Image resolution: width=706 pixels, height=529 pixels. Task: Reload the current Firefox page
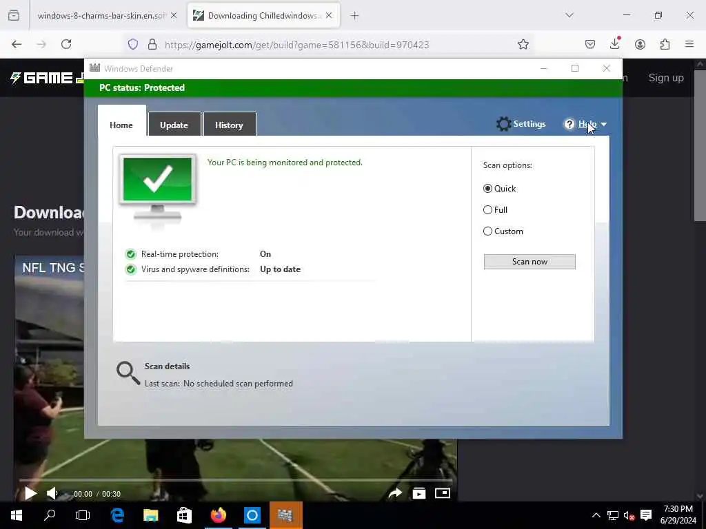66,44
